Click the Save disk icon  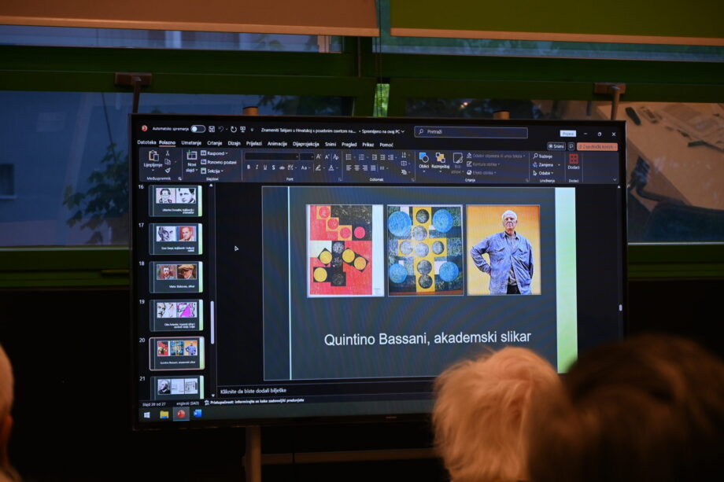coord(212,129)
